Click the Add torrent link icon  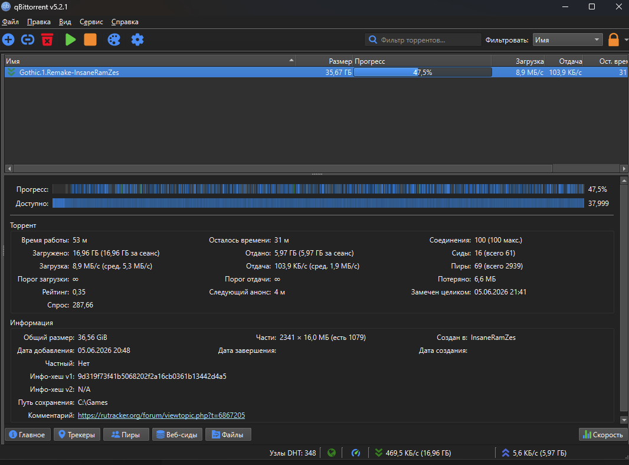point(28,40)
